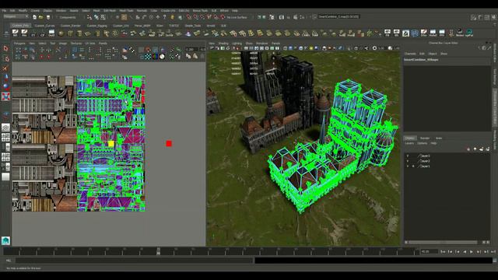The image size is (498, 280).
Task: Toggle visibility of layer2
Action: [x=408, y=161]
